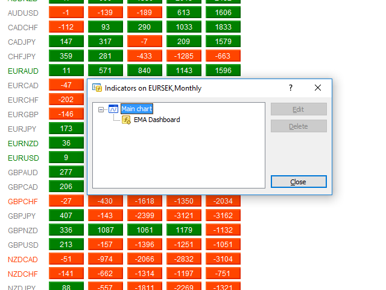Image resolution: width=386 pixels, height=290 pixels.
Task: Click GBPUSD cell showing 213
Action: tap(66, 245)
